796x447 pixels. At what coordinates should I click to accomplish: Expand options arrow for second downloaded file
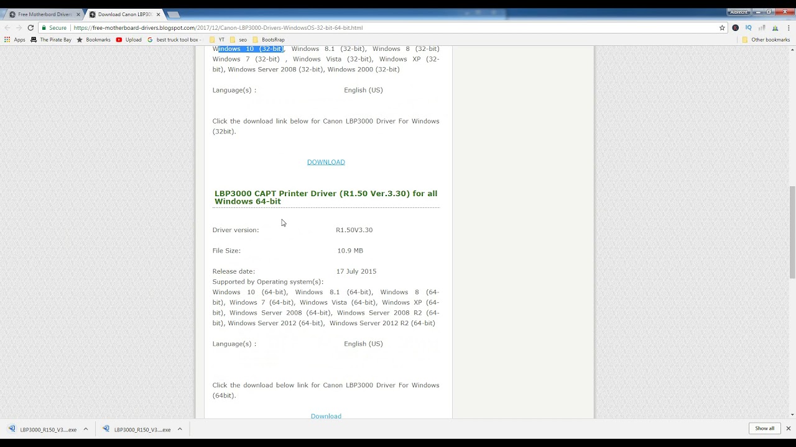point(180,429)
